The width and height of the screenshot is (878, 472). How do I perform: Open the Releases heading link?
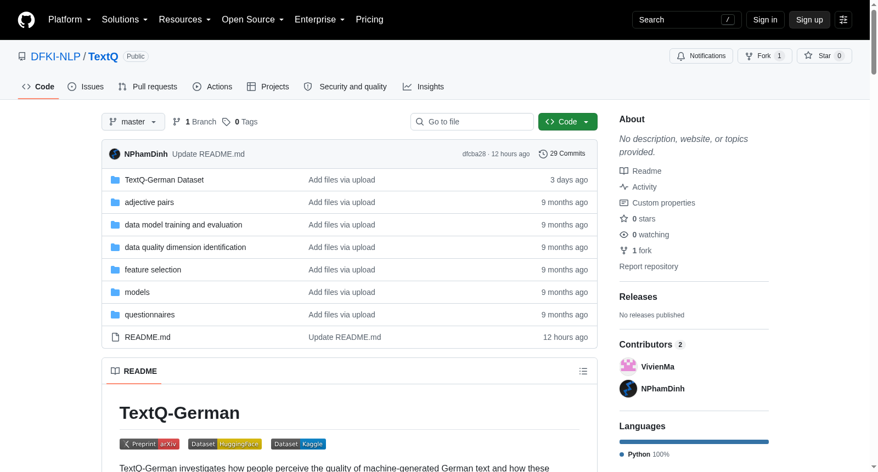[638, 297]
